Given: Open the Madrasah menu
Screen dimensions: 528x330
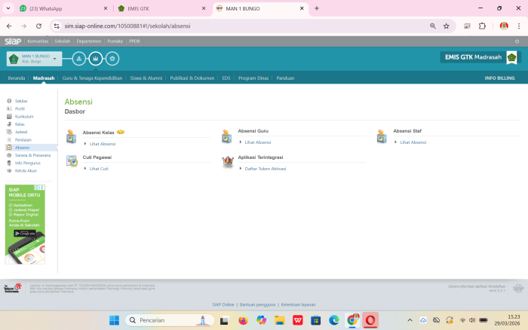Looking at the screenshot, I should pos(44,78).
